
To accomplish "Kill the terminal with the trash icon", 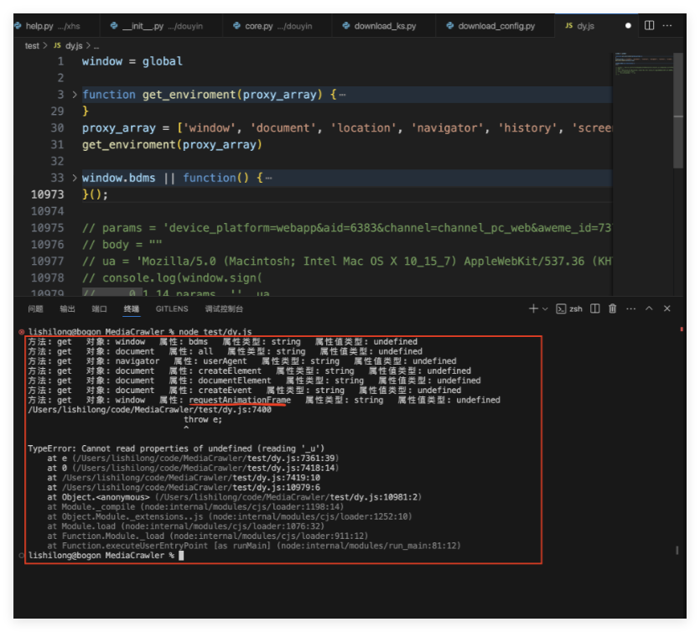I will click(x=613, y=308).
